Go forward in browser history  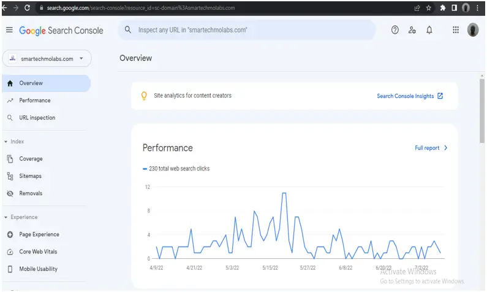(15, 8)
